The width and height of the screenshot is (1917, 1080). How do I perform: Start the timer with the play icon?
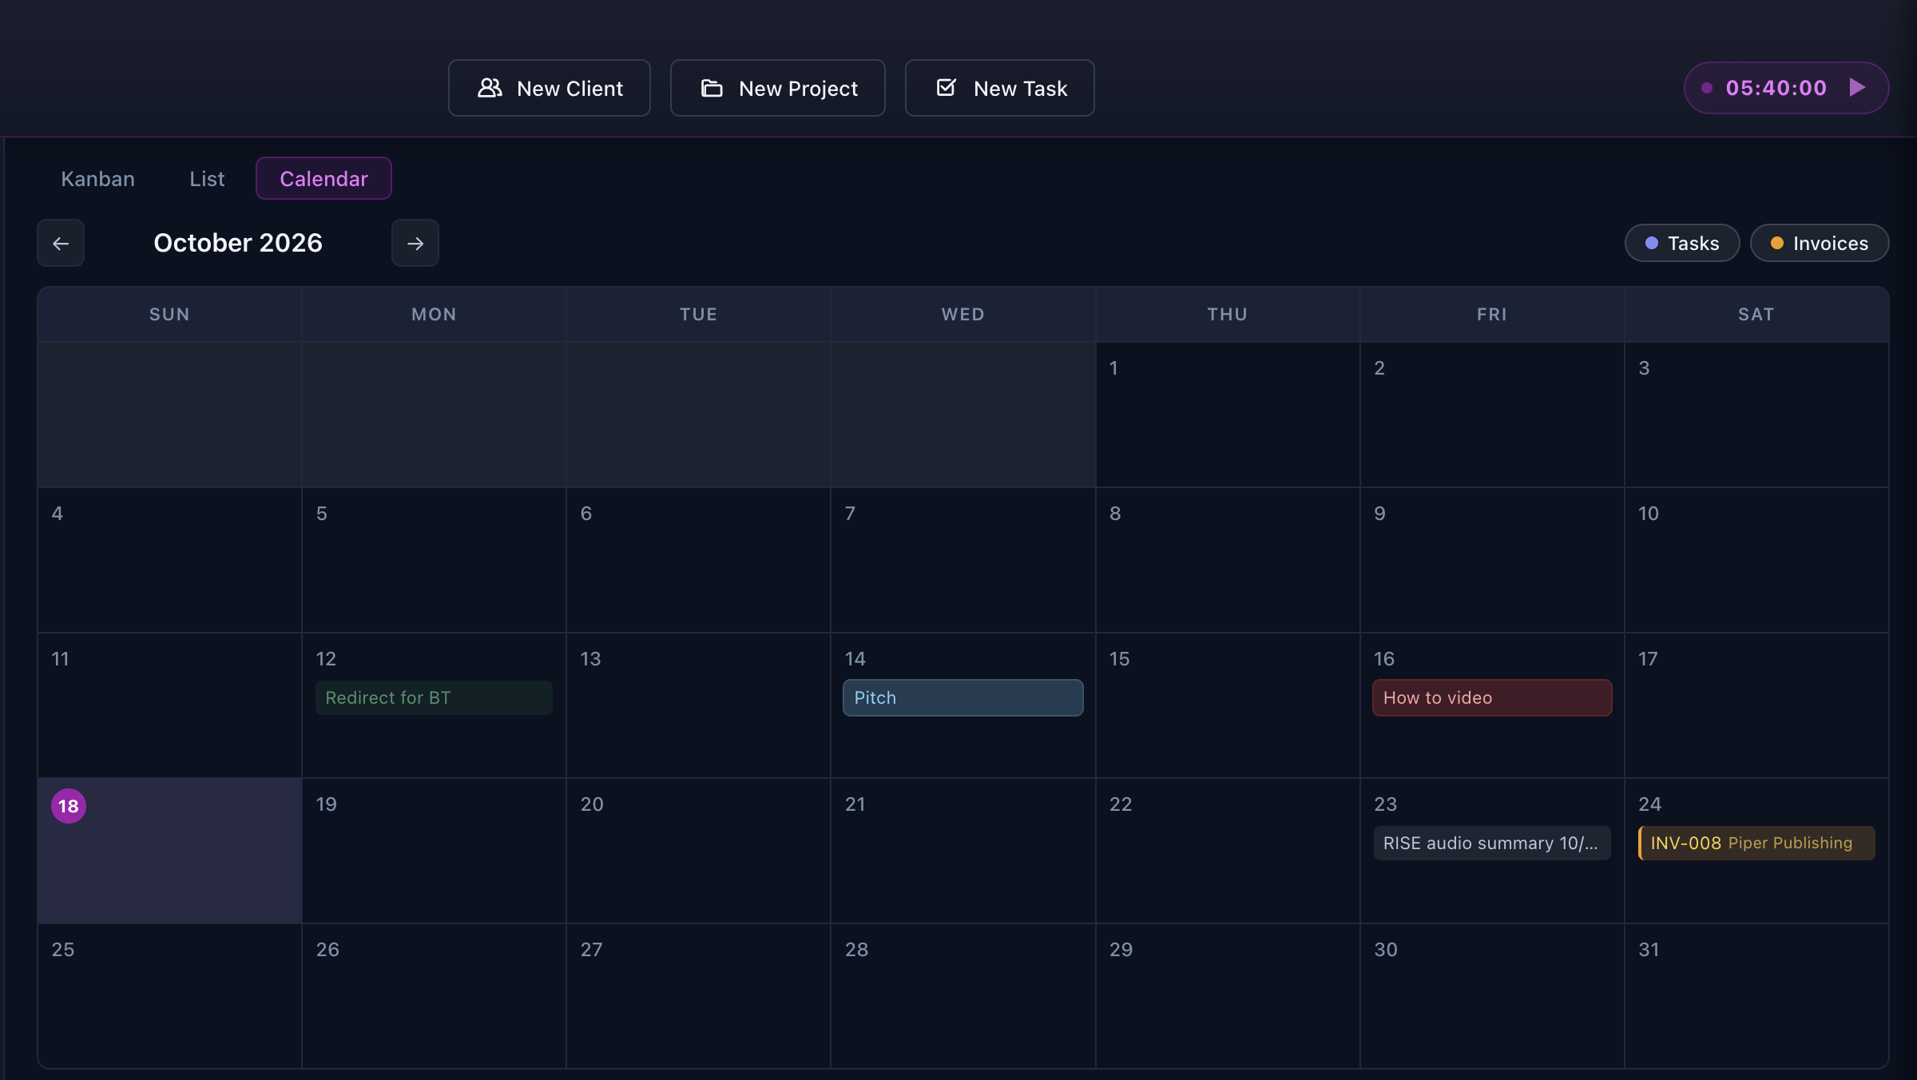[1857, 88]
